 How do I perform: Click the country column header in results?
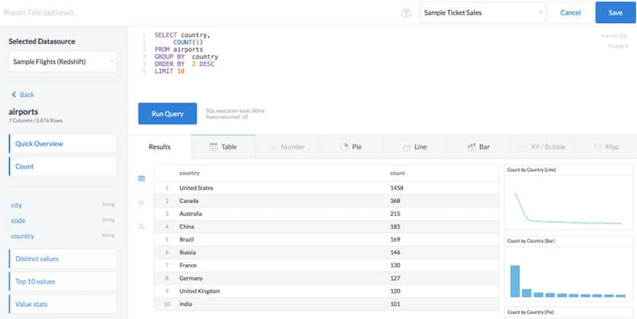[x=190, y=173]
